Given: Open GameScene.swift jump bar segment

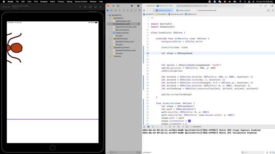Looking at the screenshot, I should pyautogui.click(x=176, y=14).
